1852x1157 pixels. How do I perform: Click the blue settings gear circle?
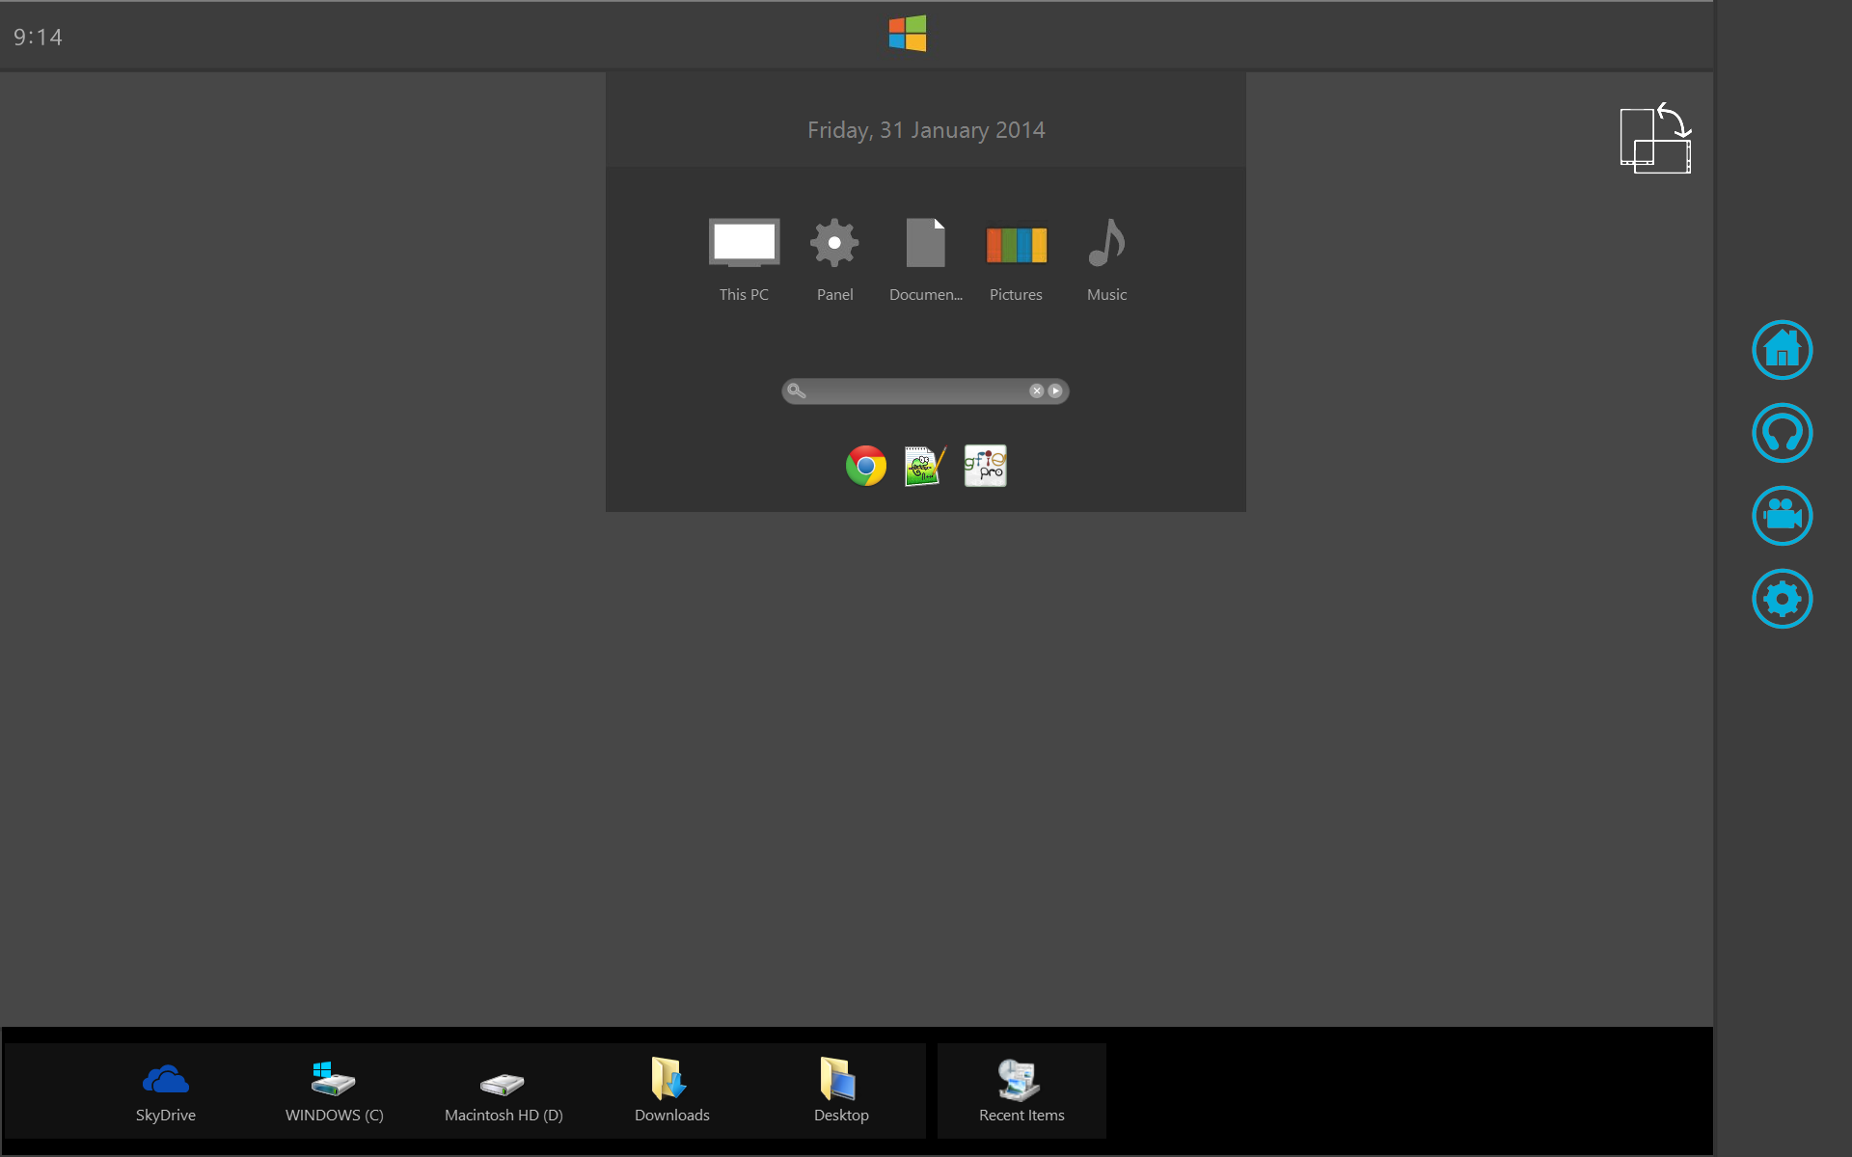point(1782,599)
